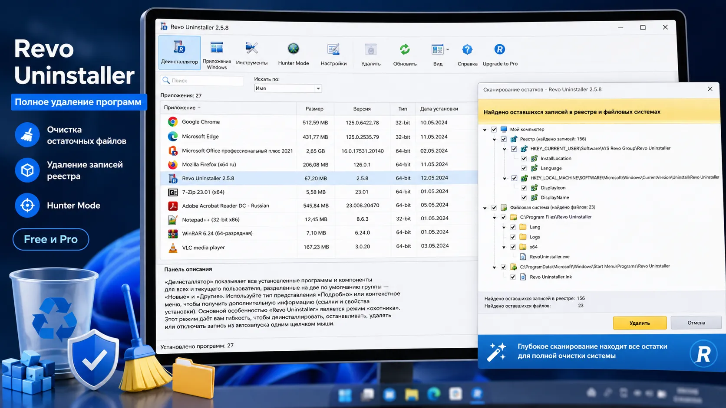The height and width of the screenshot is (408, 726).
Task: Select 7-Zip 23.01 icon in list
Action: [173, 192]
